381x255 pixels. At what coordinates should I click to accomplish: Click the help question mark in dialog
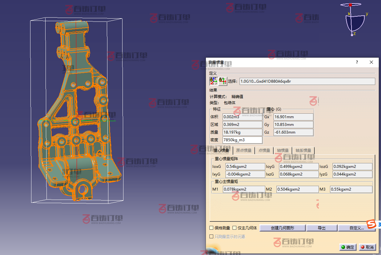click(357, 62)
